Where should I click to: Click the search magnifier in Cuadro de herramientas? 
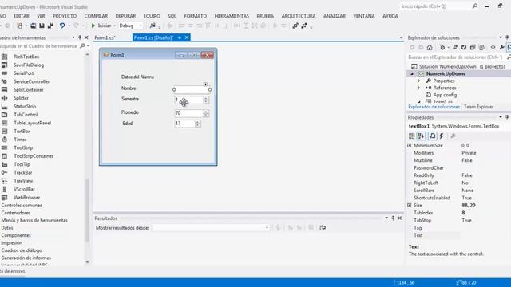coord(82,46)
